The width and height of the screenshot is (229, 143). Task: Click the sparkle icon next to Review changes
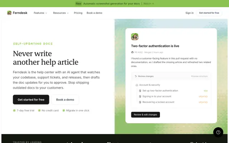click(x=136, y=76)
